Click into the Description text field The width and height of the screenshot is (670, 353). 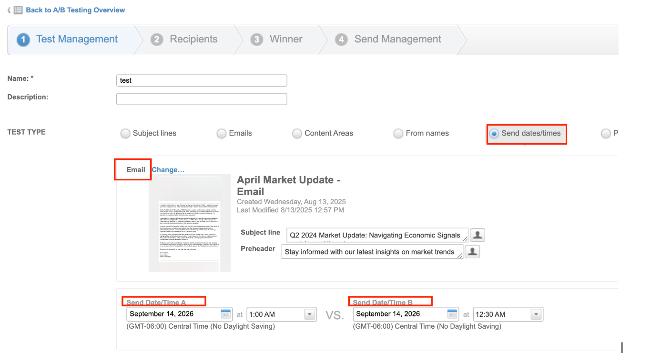coord(202,99)
